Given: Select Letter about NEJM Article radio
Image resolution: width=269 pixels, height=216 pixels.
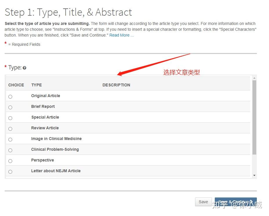Looking at the screenshot, I should point(10,172).
